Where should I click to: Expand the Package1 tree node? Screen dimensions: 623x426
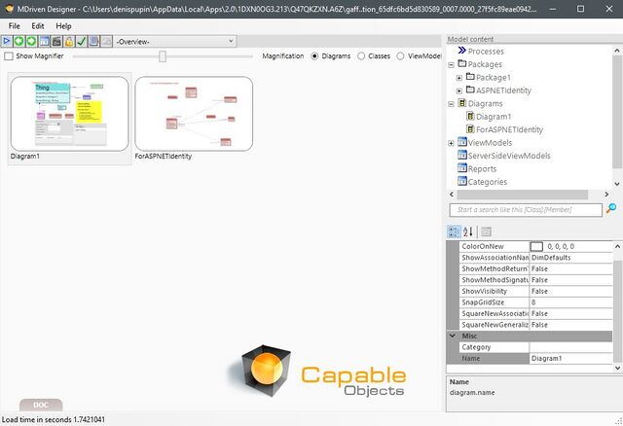pos(459,78)
